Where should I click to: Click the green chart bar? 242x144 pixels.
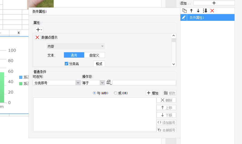coord(2,87)
